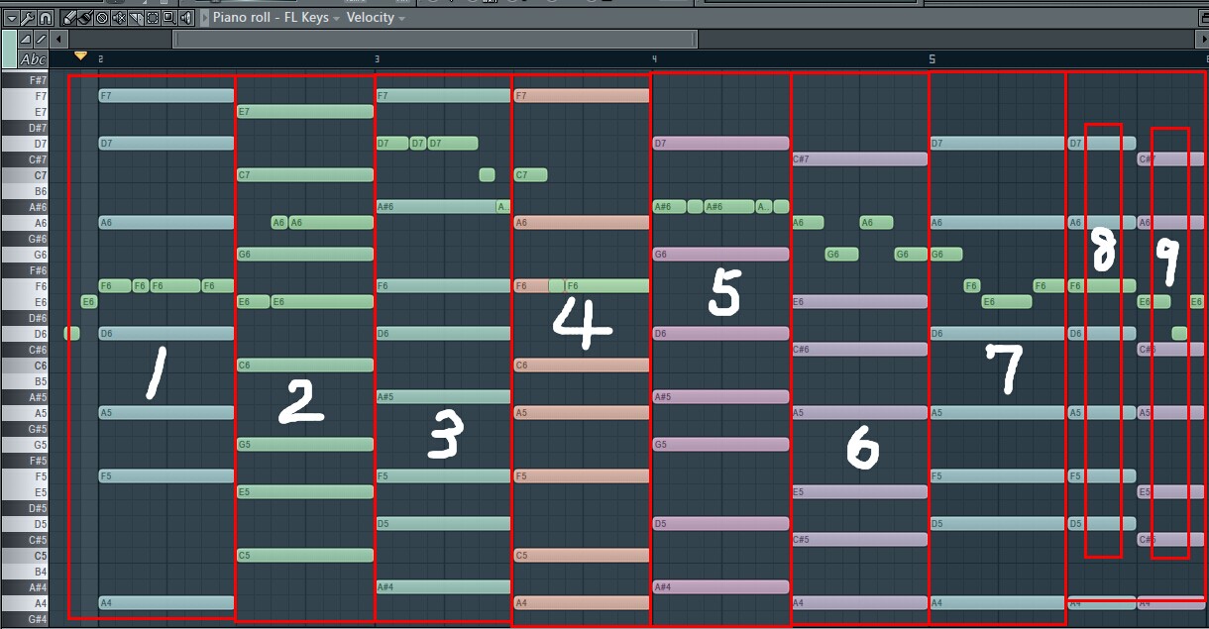This screenshot has width=1209, height=629.
Task: Select the orange F7 note
Action: tap(582, 96)
